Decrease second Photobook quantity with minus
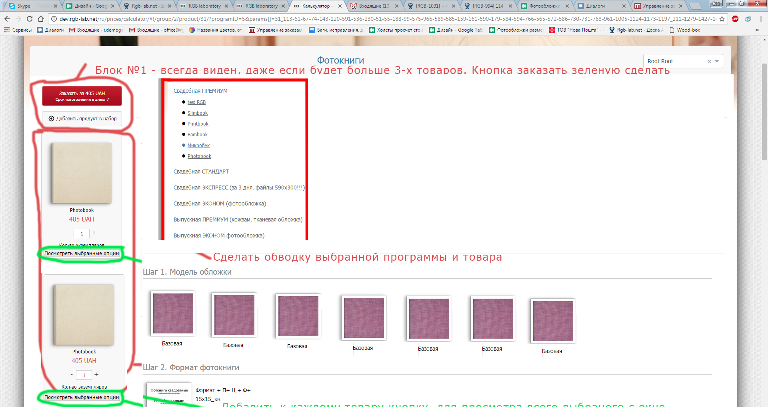The image size is (768, 407). [72, 375]
